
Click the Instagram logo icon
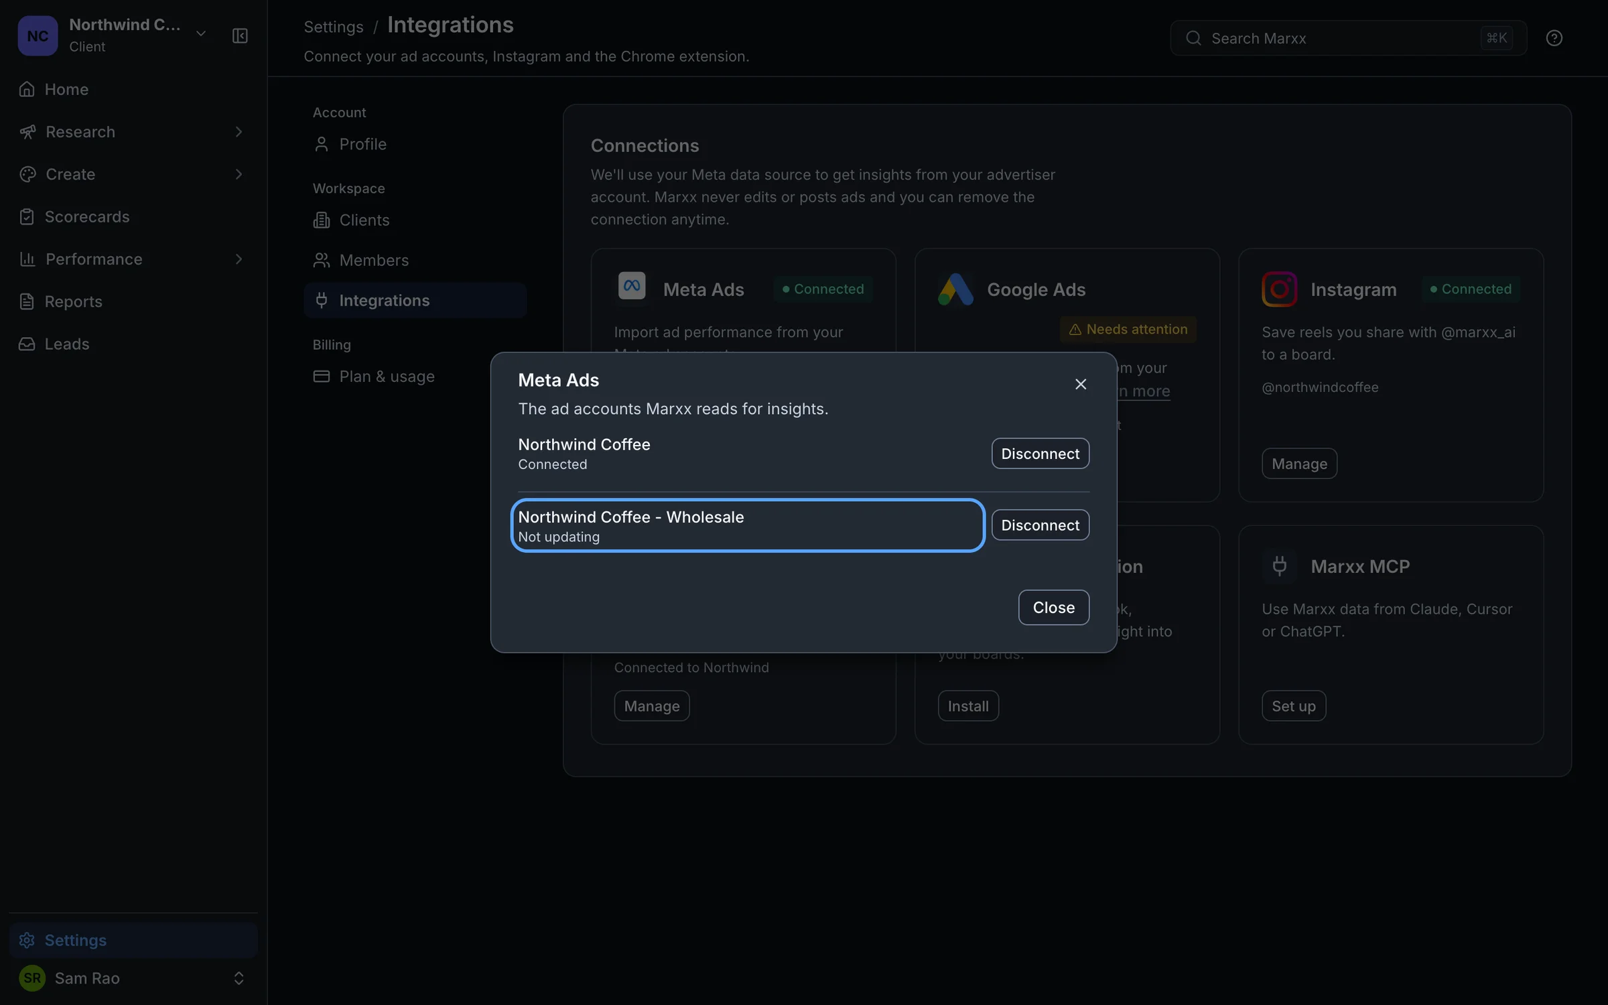tap(1279, 289)
